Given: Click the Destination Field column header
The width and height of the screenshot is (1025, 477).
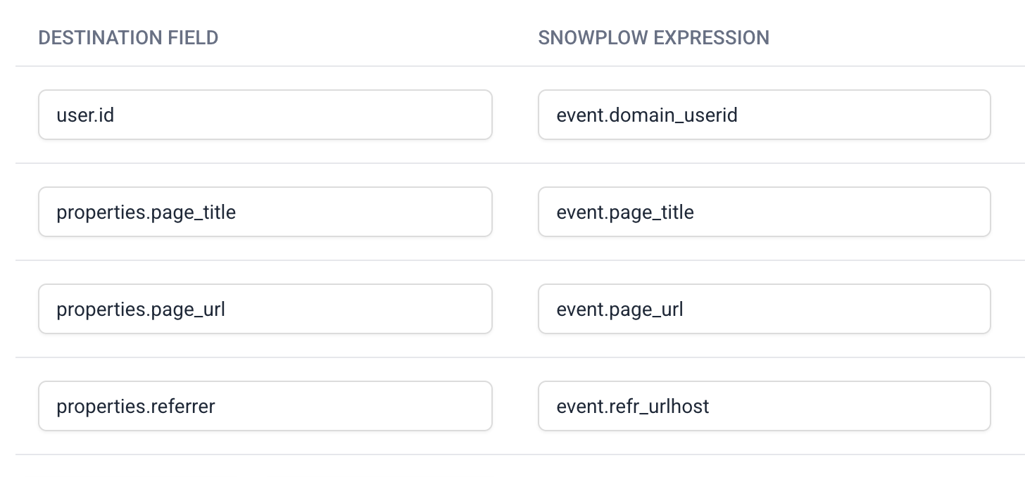Looking at the screenshot, I should 128,38.
